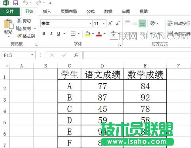Select cell with value 45
The height and width of the screenshot is (148, 191).
pyautogui.click(x=102, y=108)
